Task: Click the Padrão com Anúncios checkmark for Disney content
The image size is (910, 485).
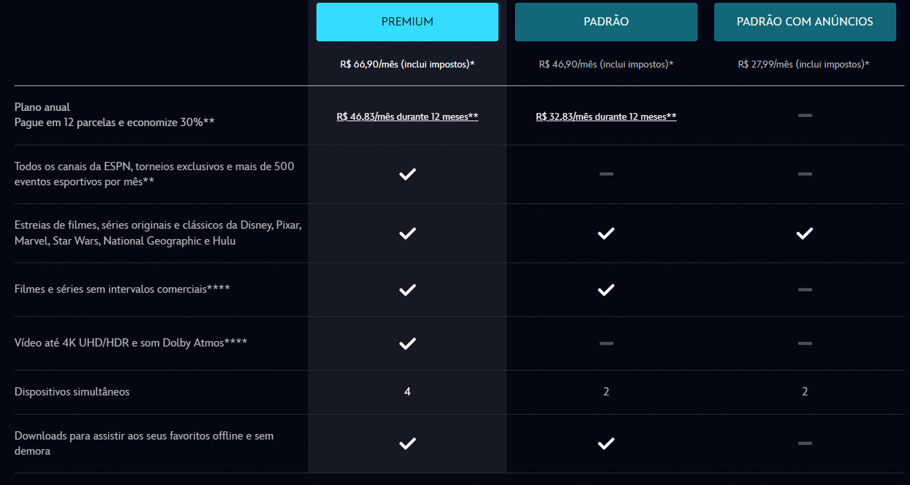Action: (804, 233)
